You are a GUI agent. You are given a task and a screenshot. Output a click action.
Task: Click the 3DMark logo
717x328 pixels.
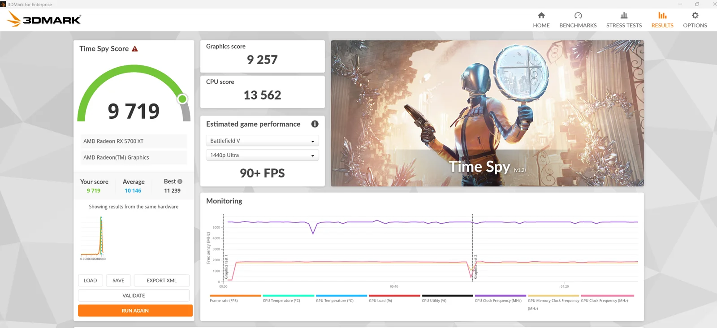[44, 19]
